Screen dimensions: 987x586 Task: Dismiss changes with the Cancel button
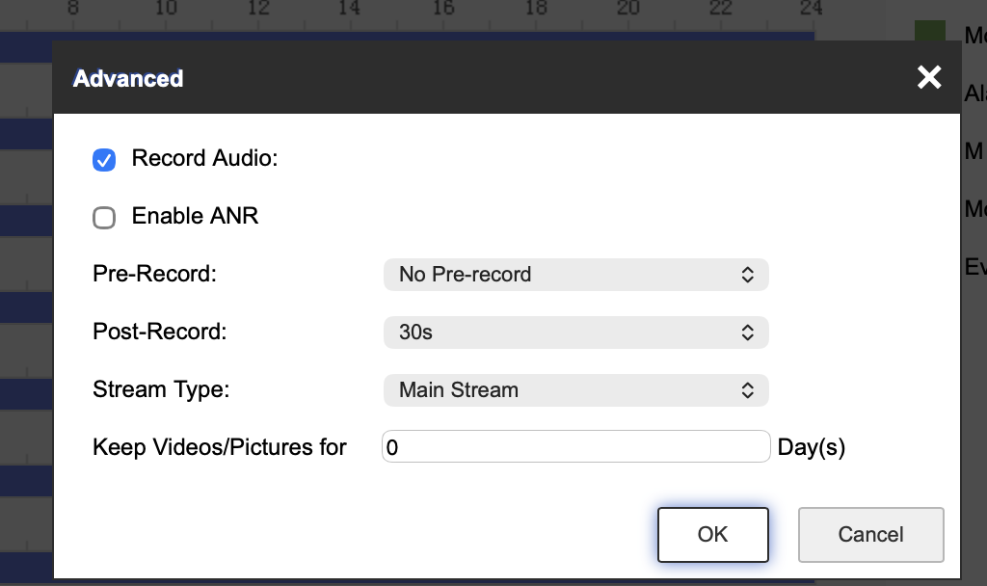pyautogui.click(x=870, y=535)
